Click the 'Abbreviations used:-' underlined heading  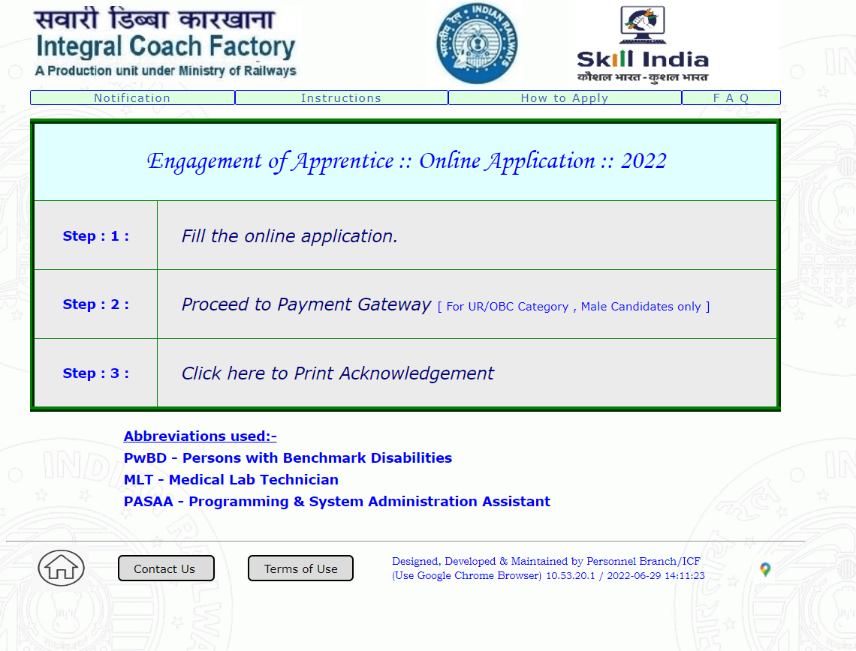coord(200,436)
